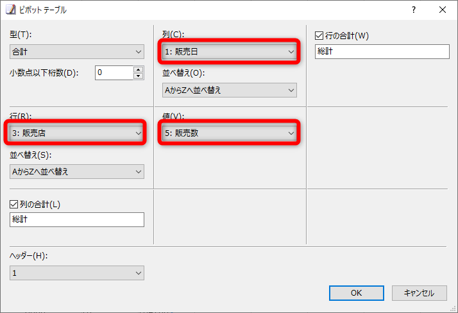Expand the row 並べ替え sort dropdown
This screenshot has height=313, width=458.
[x=77, y=171]
